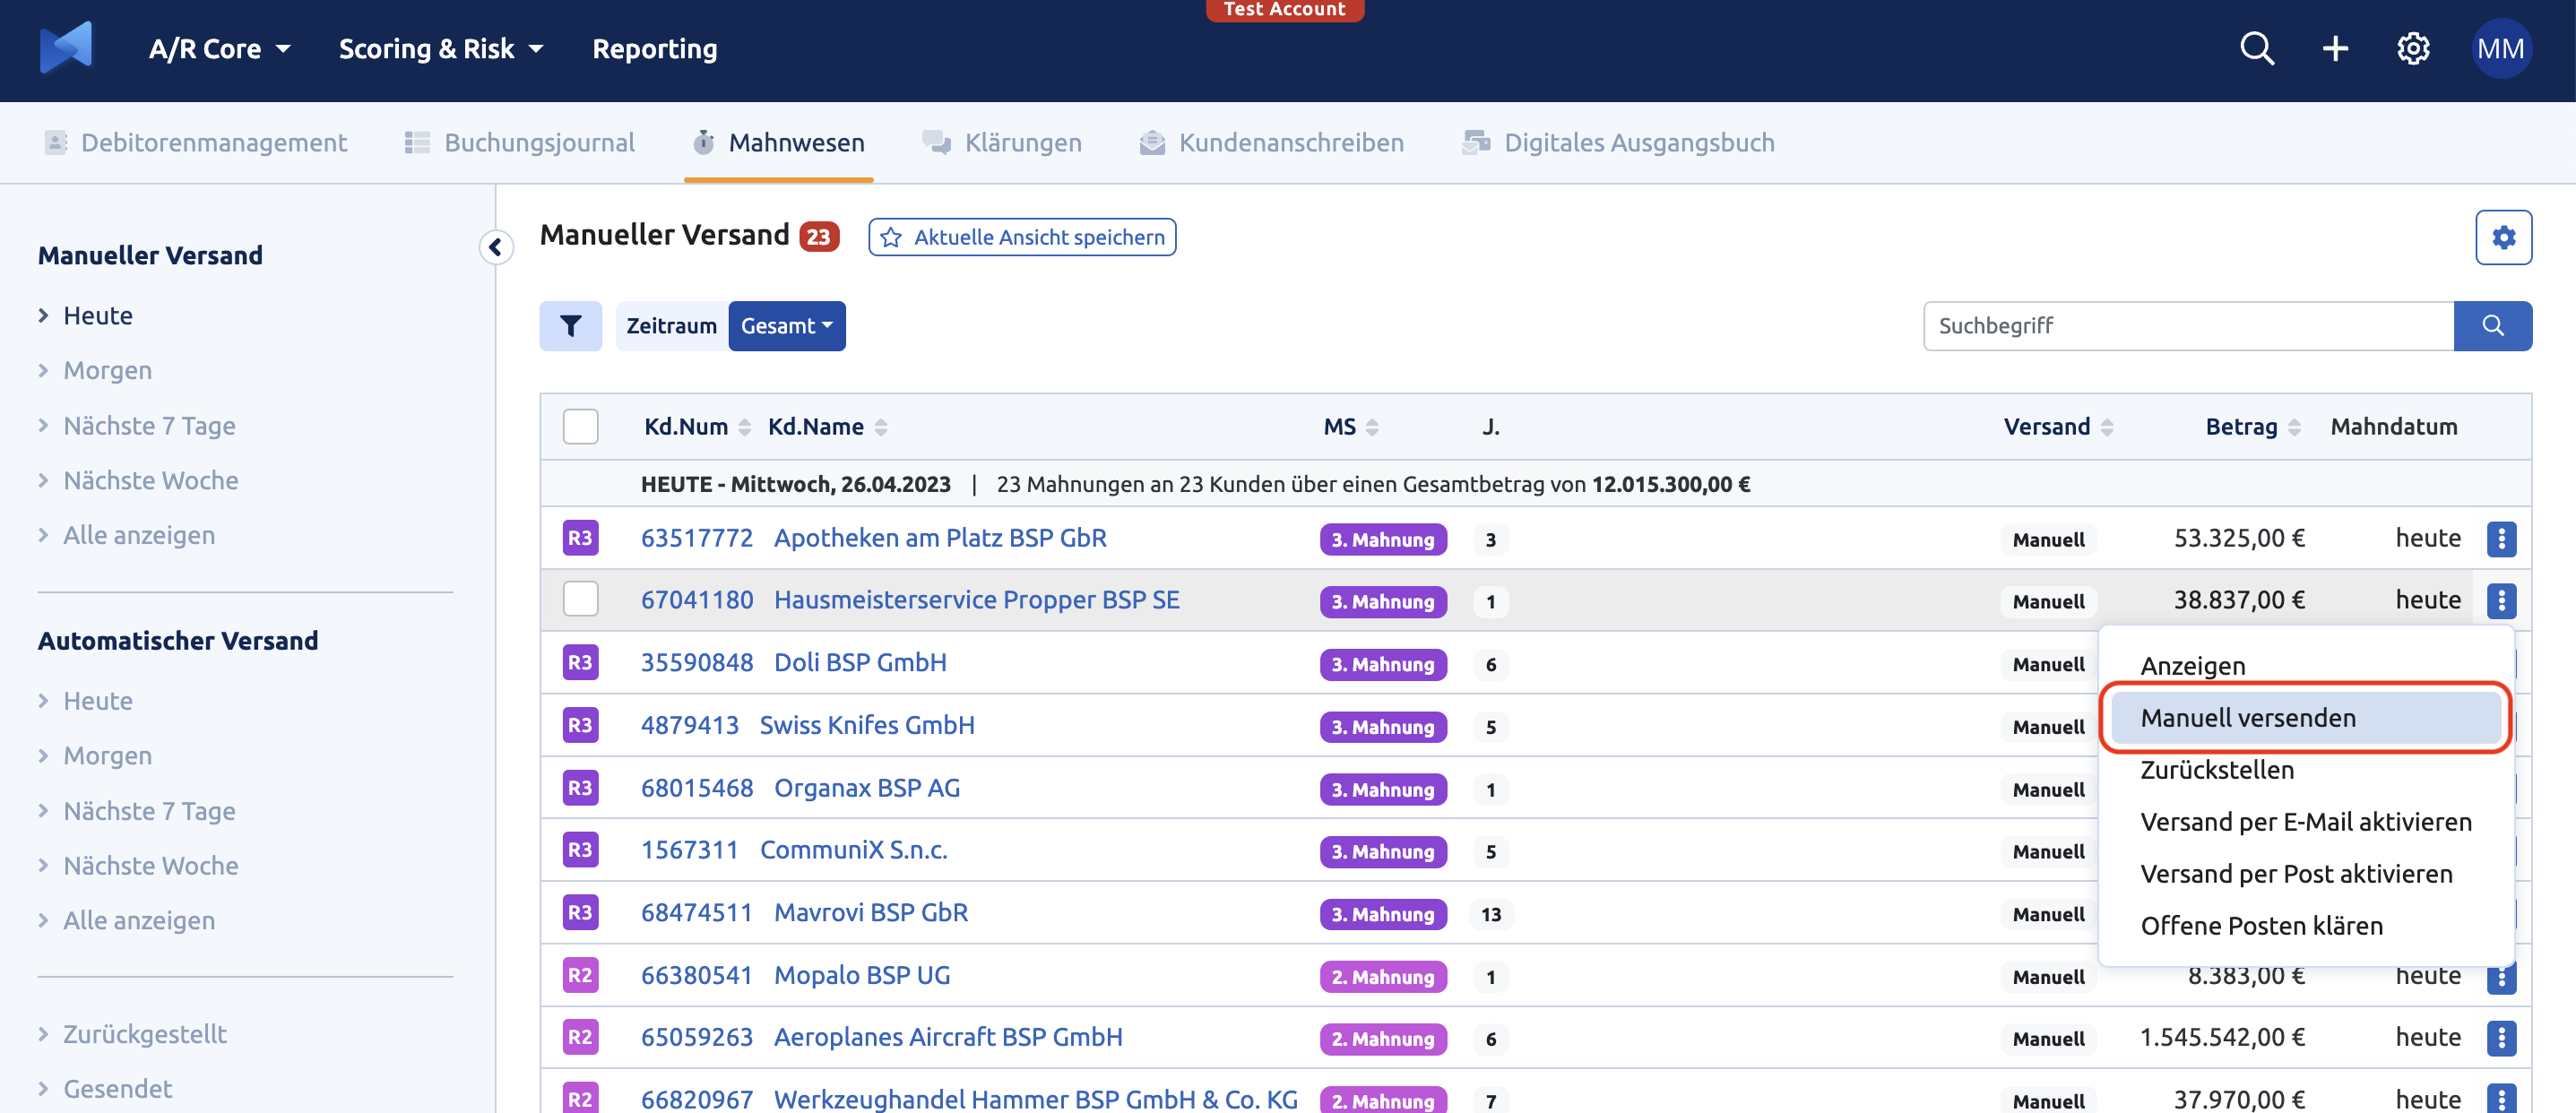Screen dimensions: 2576x1113
Task: Click Aktuelle Ansicht speichern button
Action: (1022, 237)
